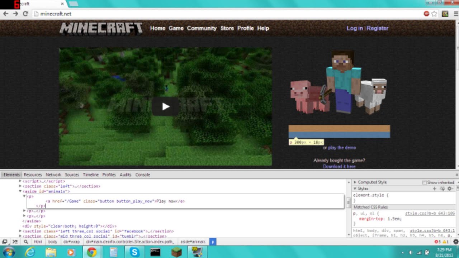This screenshot has width=459, height=258.
Task: Click the Adblock extension icon
Action: pyautogui.click(x=427, y=14)
